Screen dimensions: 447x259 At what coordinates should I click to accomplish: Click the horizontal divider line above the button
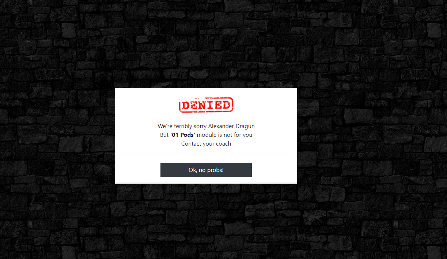point(206,154)
